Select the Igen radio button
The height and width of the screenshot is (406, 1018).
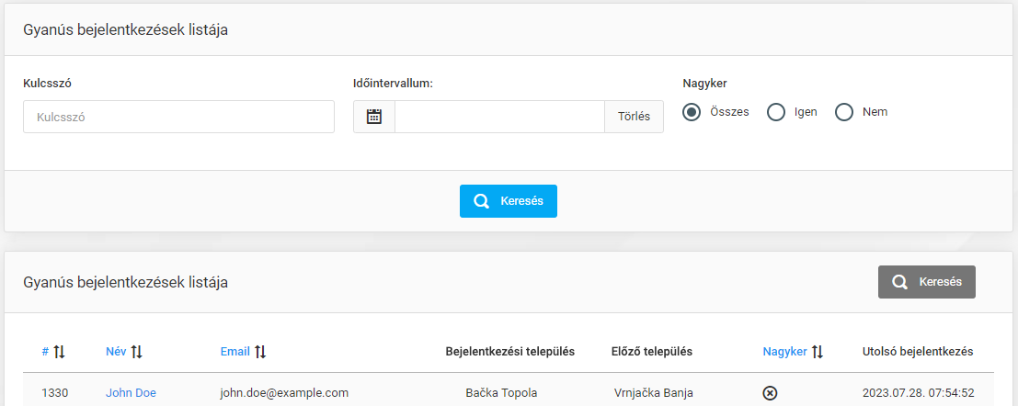coord(776,112)
